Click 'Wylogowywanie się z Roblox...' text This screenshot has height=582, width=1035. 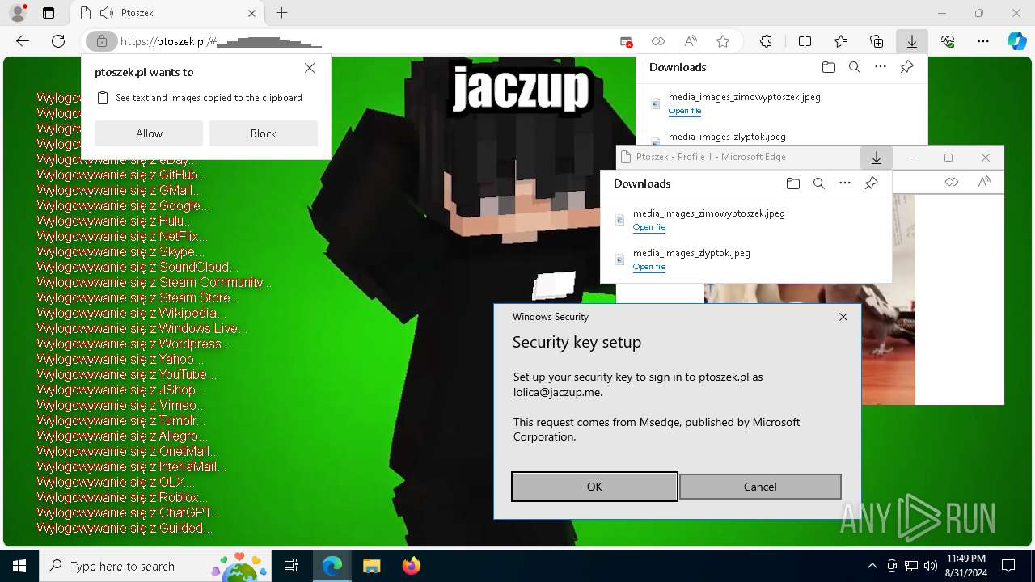(122, 497)
